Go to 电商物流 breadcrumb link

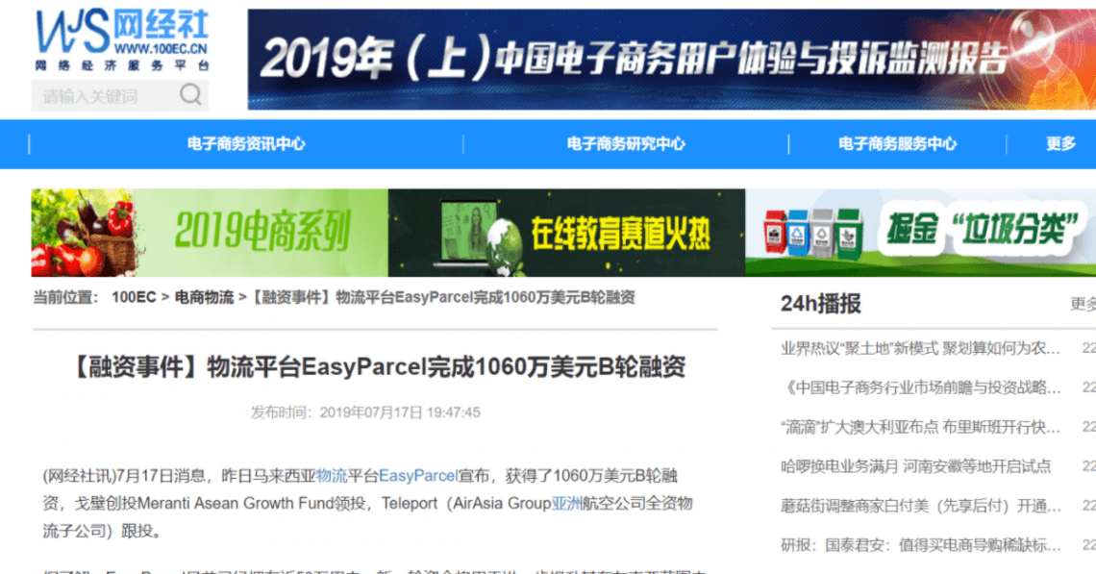(x=204, y=298)
